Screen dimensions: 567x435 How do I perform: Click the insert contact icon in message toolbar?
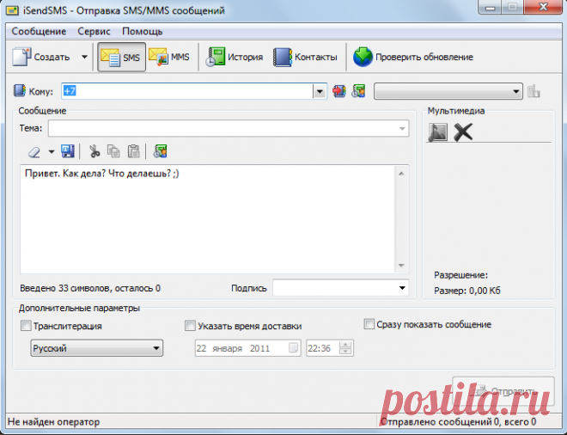pyautogui.click(x=160, y=151)
